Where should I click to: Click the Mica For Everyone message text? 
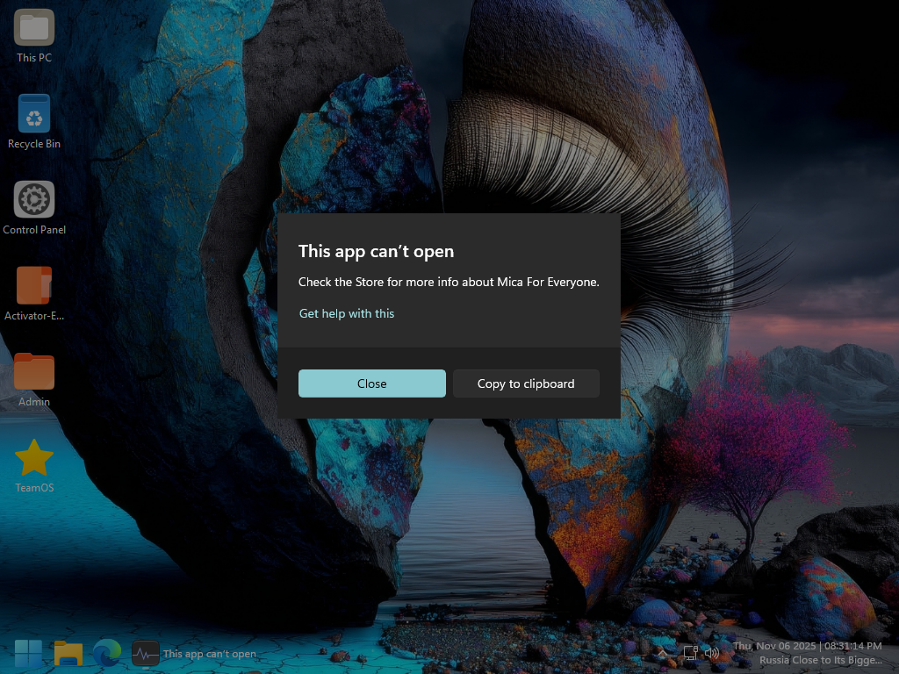[449, 282]
